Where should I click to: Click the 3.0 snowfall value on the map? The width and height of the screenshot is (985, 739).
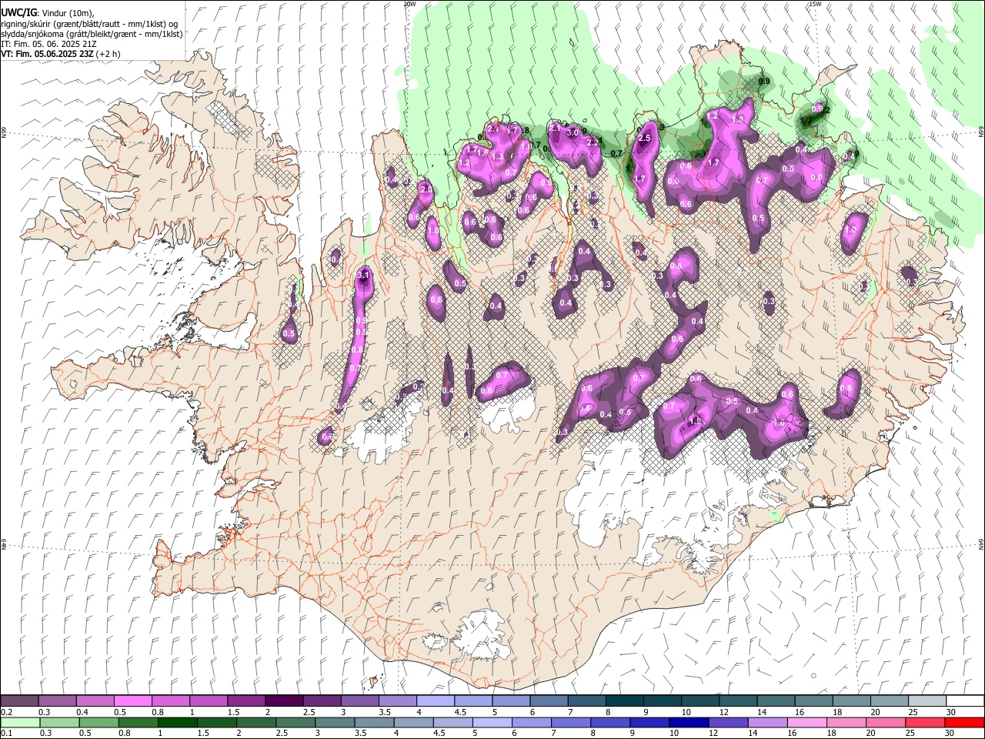tap(572, 132)
